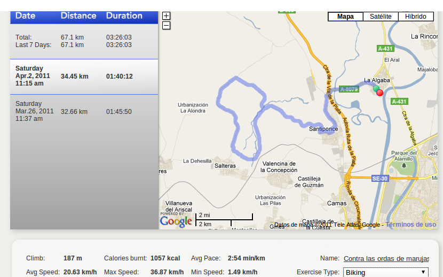Switch map to Satélite view

(381, 17)
